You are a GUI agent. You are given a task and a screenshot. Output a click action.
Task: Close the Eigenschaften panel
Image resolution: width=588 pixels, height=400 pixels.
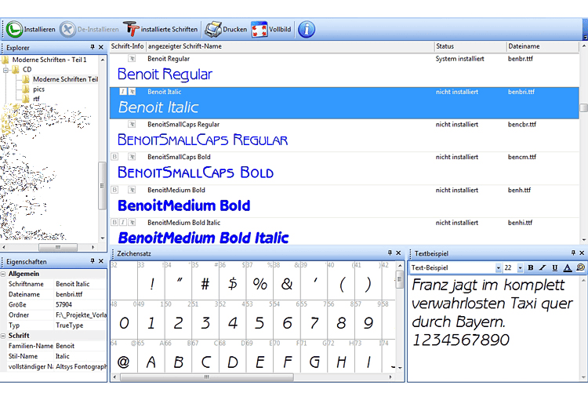[101, 261]
